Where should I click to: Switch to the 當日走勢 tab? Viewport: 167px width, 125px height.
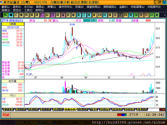pyautogui.click(x=8, y=109)
